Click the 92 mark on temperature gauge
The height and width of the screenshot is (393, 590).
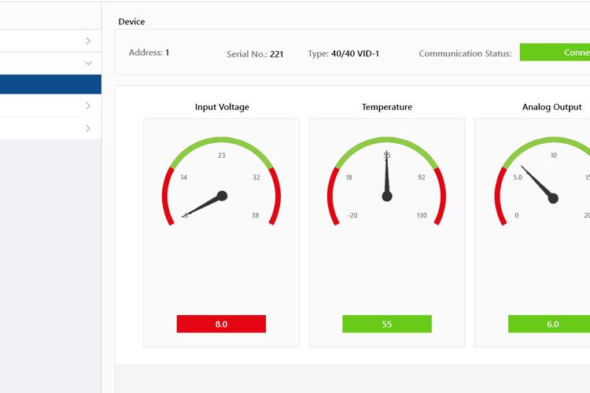(422, 178)
